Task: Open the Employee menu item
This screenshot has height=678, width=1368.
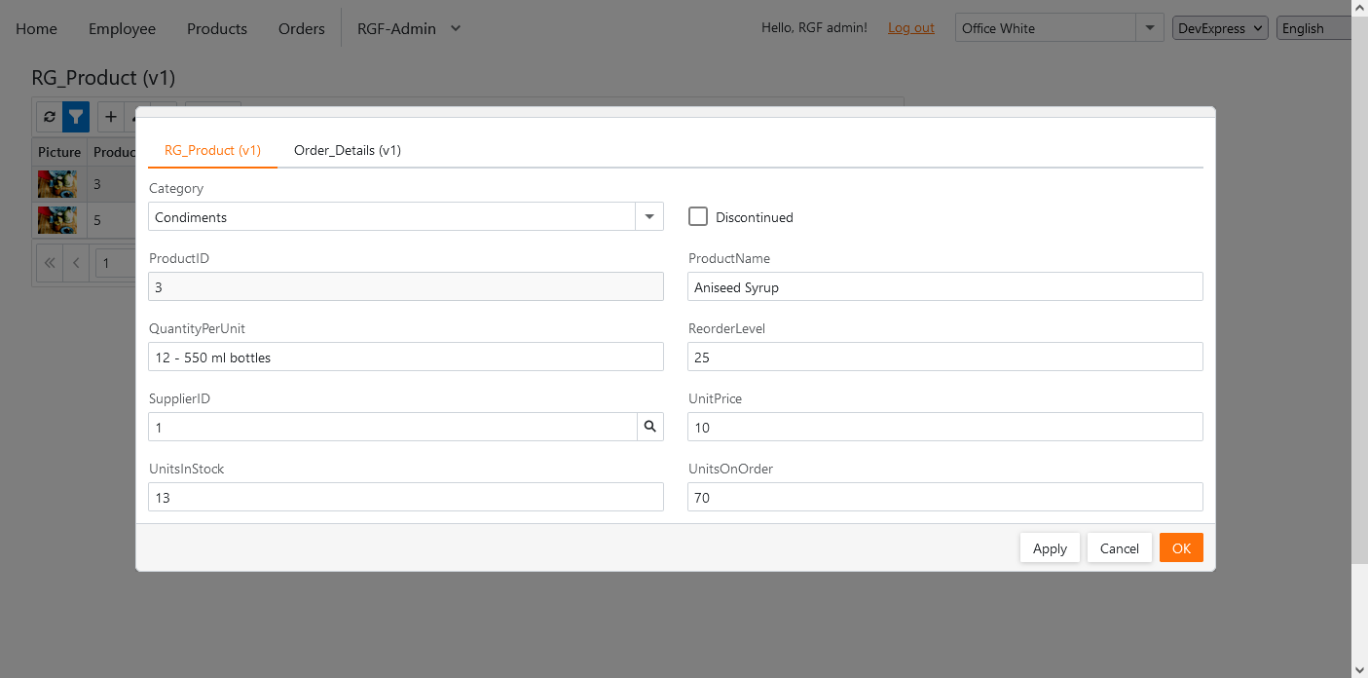Action: point(122,28)
